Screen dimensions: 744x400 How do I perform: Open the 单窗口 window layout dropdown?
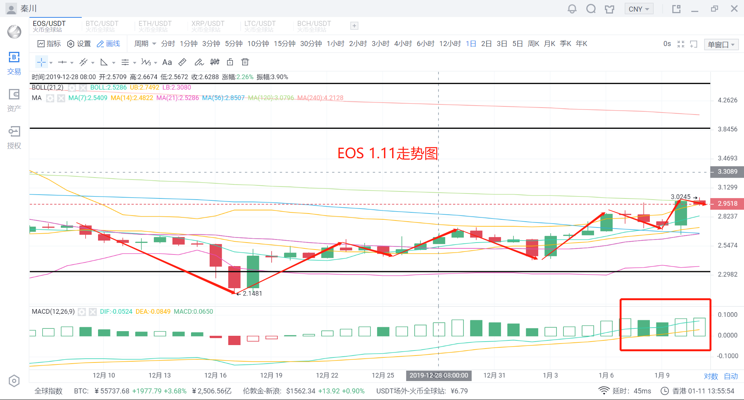click(721, 44)
